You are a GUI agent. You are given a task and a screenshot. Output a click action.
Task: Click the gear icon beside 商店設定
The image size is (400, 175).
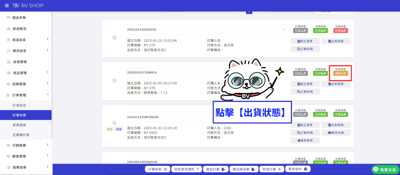pyautogui.click(x=8, y=40)
